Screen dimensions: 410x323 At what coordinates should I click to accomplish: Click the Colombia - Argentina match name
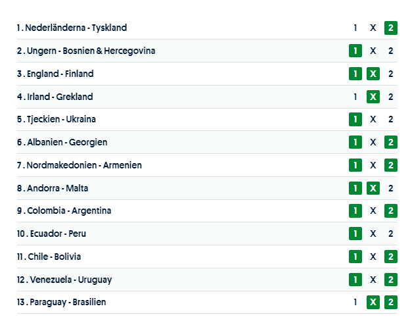coord(69,211)
